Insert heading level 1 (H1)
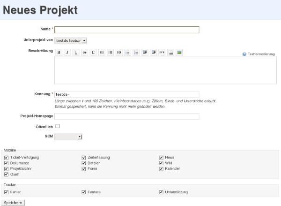Screen dimensions: 281x206 click(102, 53)
